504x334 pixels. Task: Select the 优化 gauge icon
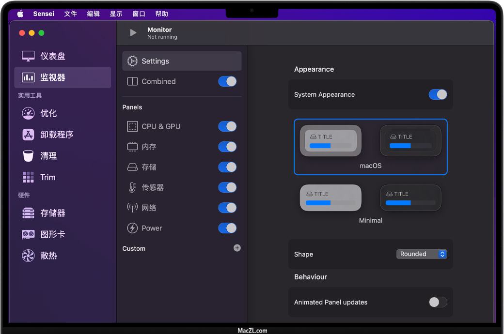29,113
